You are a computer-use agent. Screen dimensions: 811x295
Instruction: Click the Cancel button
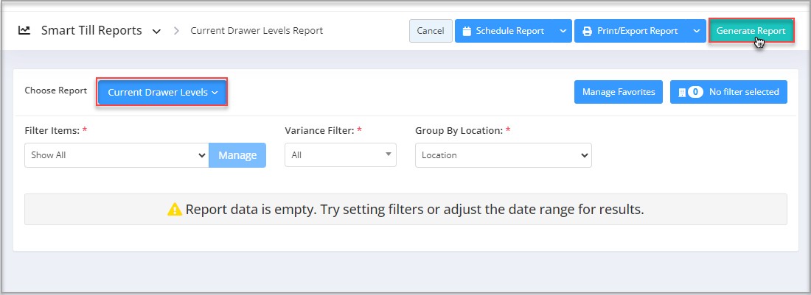pyautogui.click(x=431, y=31)
